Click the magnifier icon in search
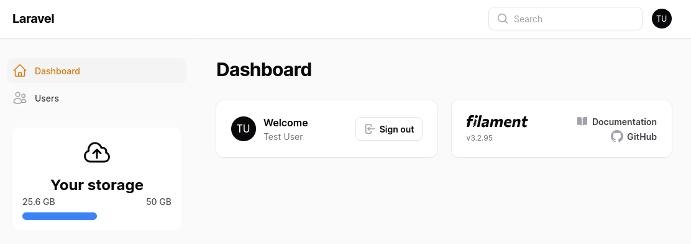The height and width of the screenshot is (244, 691). [x=503, y=19]
